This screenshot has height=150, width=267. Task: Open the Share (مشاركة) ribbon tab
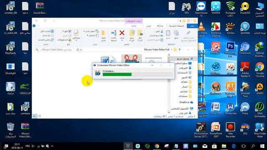click(x=160, y=26)
